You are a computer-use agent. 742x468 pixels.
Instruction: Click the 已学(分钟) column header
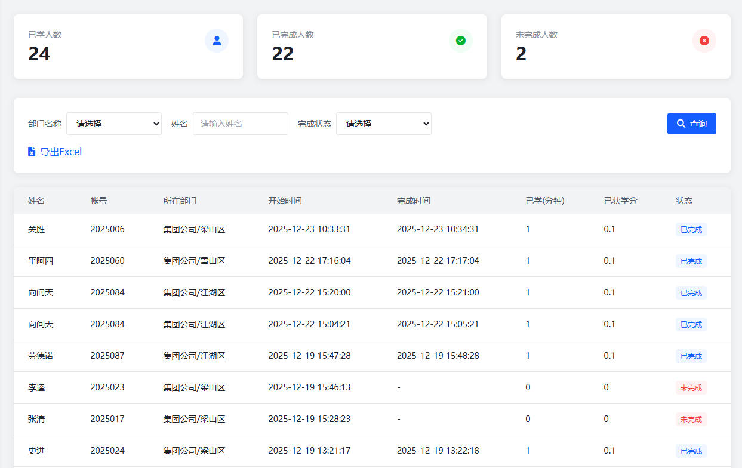pyautogui.click(x=544, y=201)
